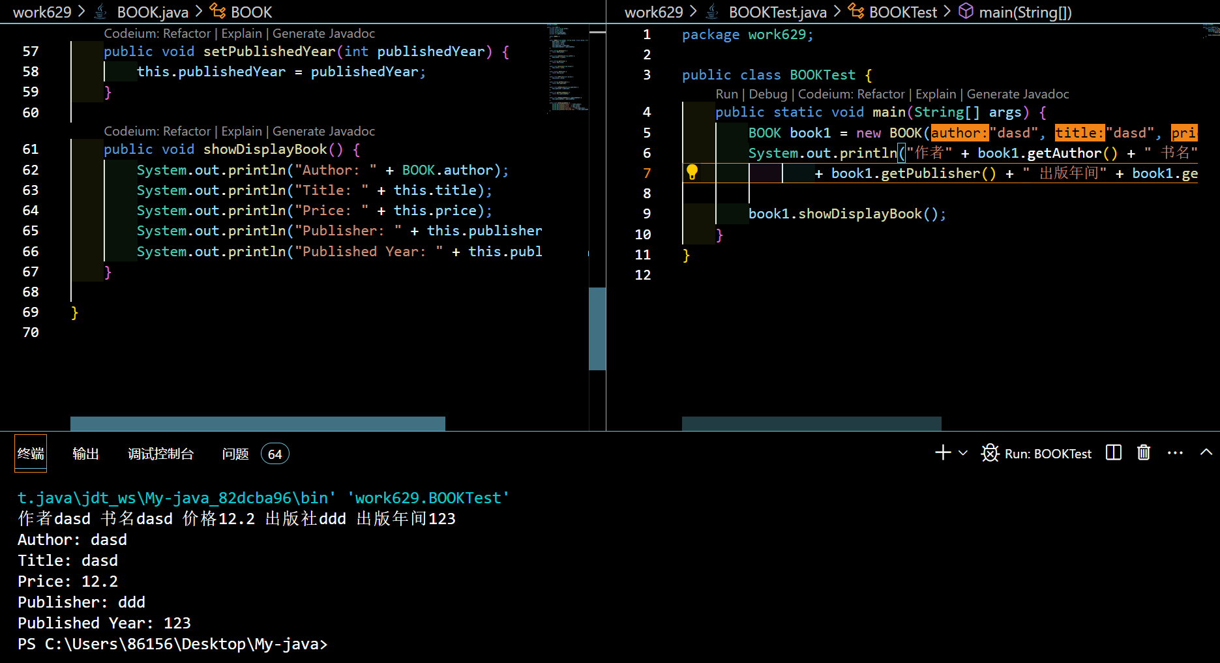Open the 问题 tab
The image size is (1220, 663).
click(235, 454)
